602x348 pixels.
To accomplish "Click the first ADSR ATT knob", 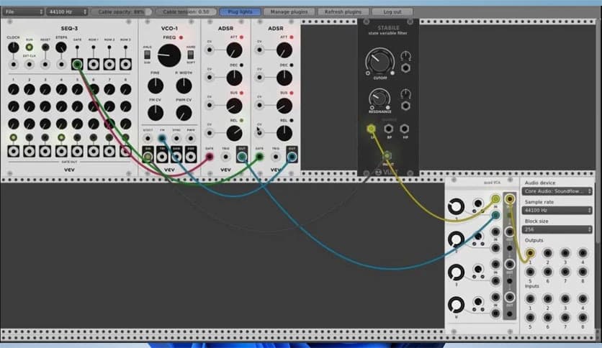I will tap(233, 50).
